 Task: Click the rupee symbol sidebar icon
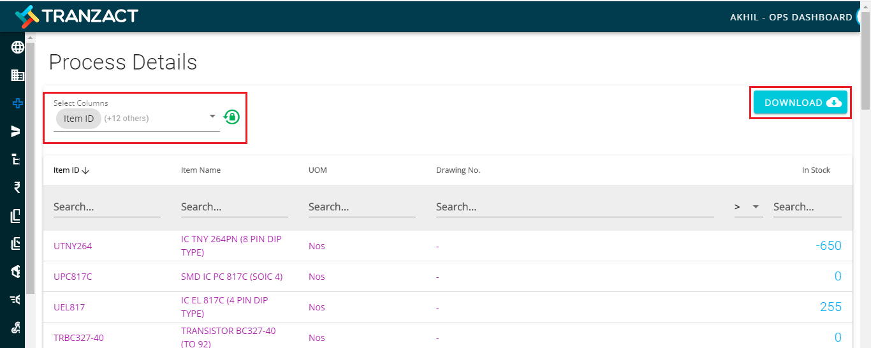tap(17, 187)
